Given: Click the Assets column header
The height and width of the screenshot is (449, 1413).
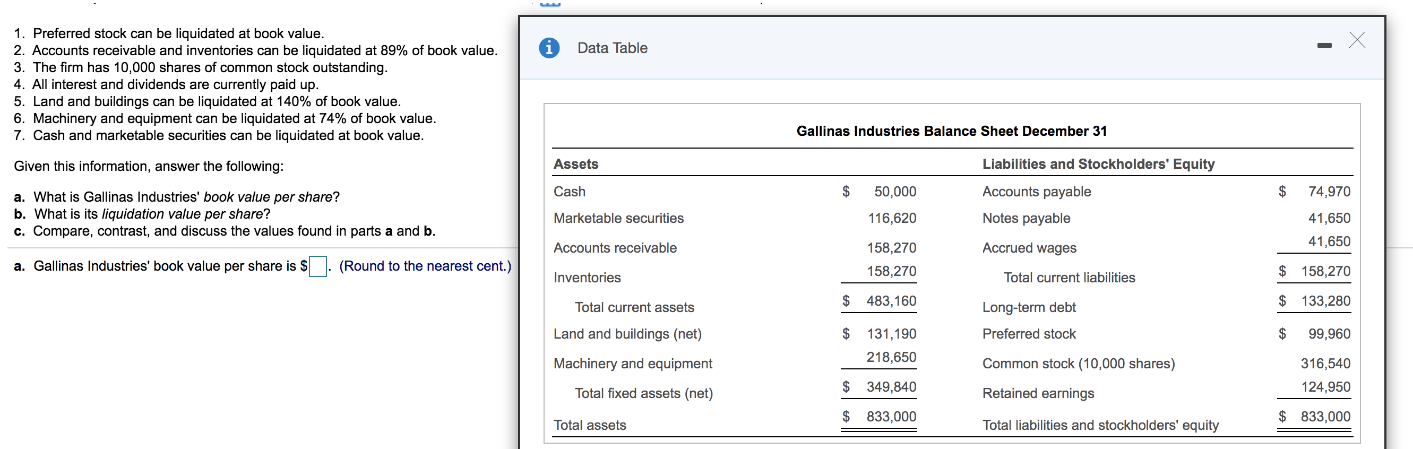Looking at the screenshot, I should click(x=575, y=164).
